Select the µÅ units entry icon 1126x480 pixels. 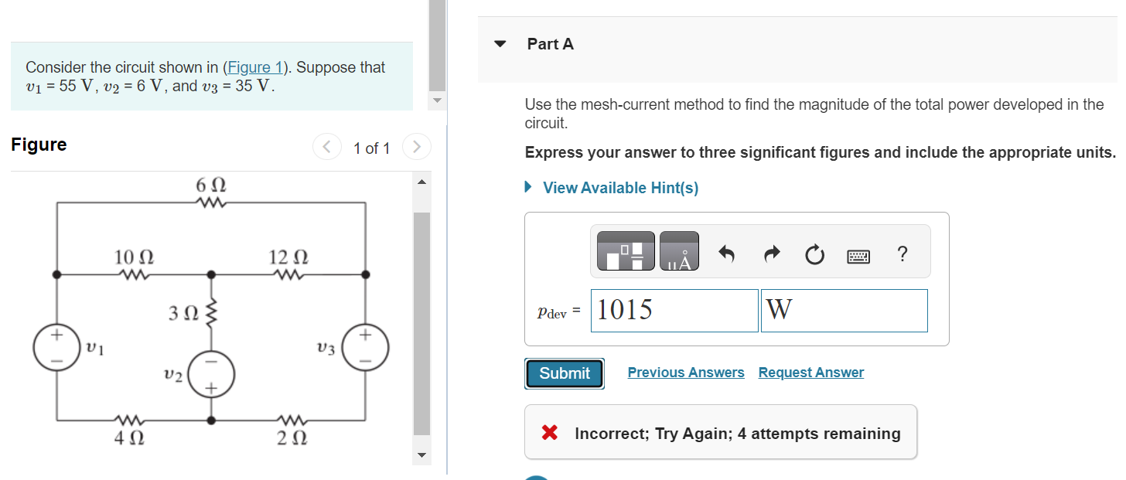coord(679,250)
